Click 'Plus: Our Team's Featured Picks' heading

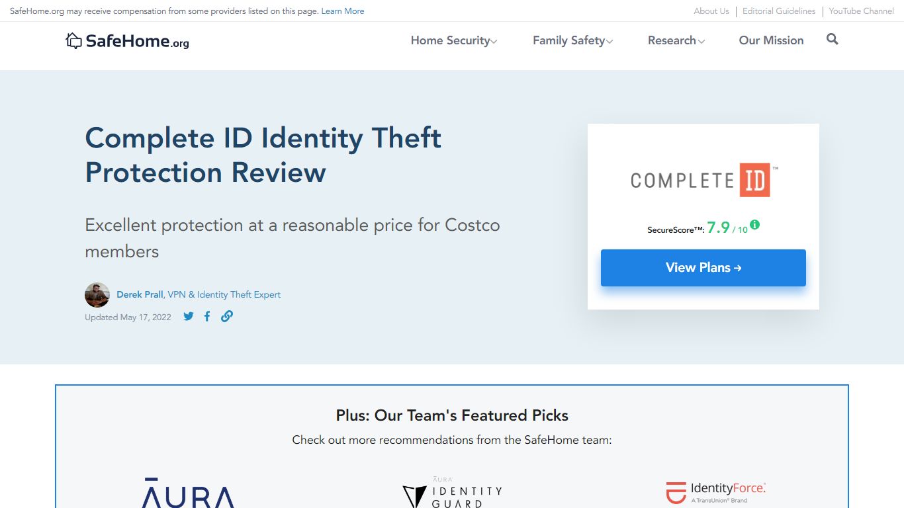point(452,415)
